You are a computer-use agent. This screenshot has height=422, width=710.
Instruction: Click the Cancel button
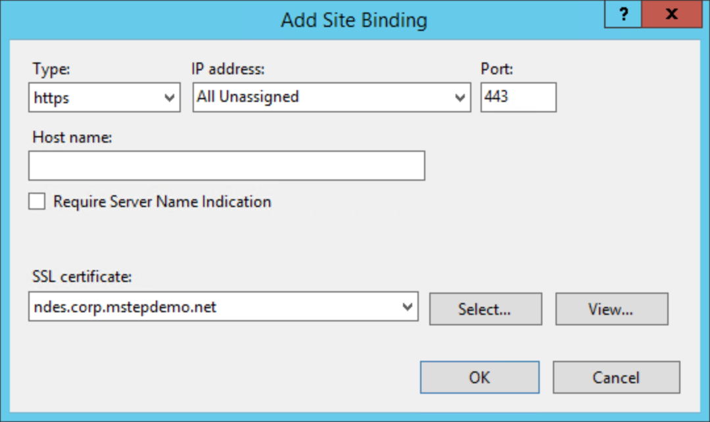click(616, 377)
